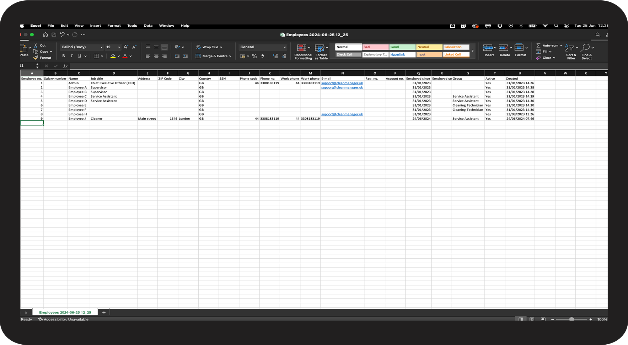Image resolution: width=628 pixels, height=345 pixels.
Task: Zoom out with the minus icon
Action: click(552, 319)
